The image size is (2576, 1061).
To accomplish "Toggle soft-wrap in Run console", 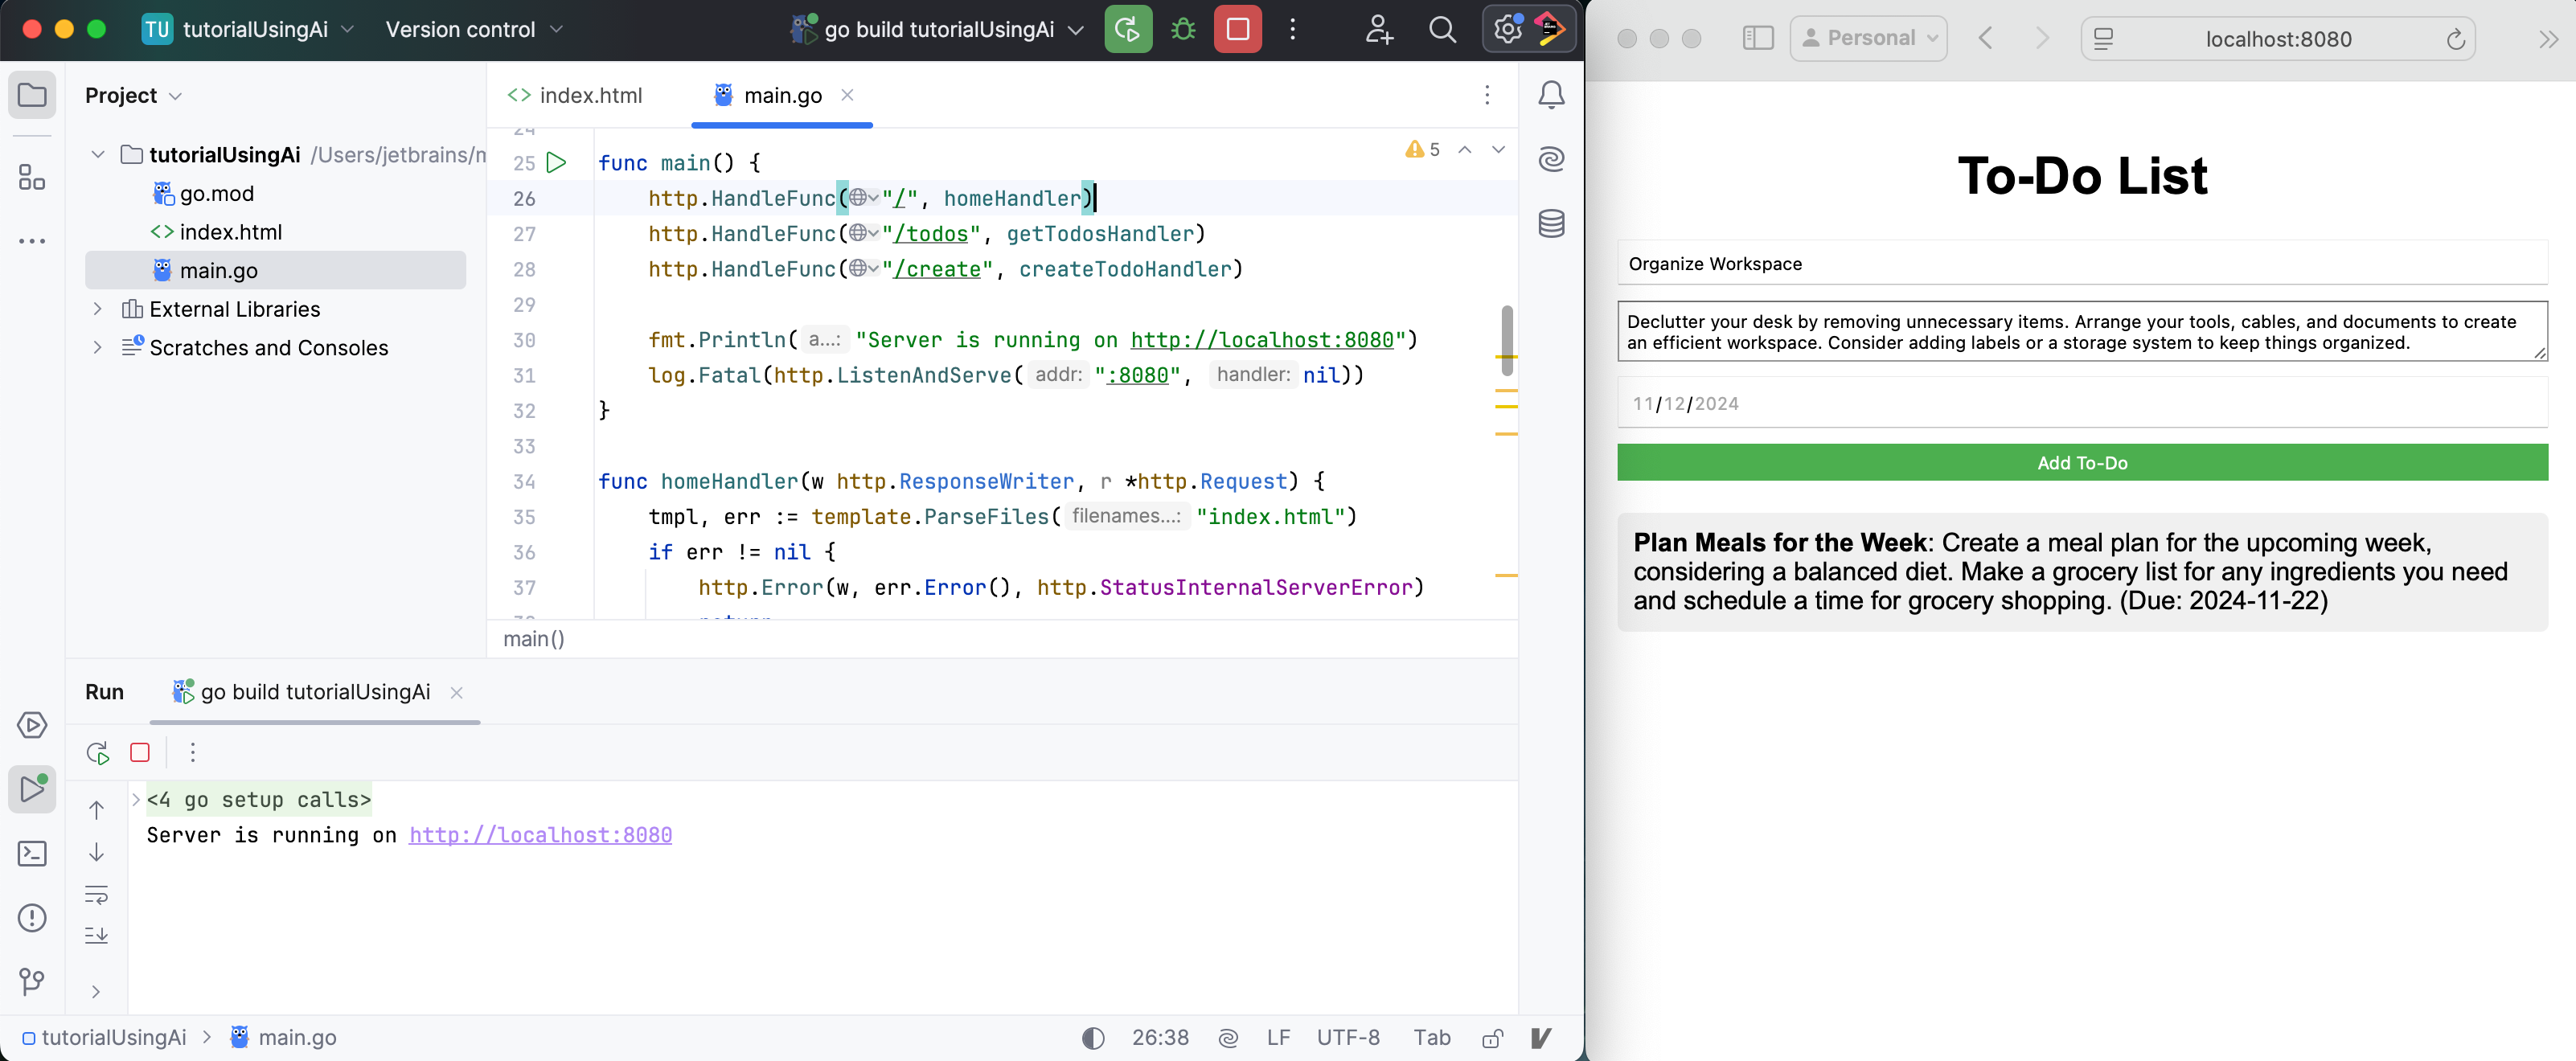I will pos(96,895).
